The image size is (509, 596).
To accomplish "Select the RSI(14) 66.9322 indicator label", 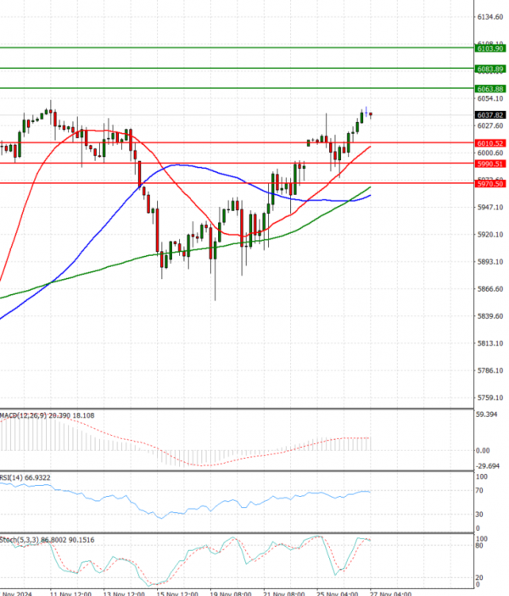I will point(25,478).
